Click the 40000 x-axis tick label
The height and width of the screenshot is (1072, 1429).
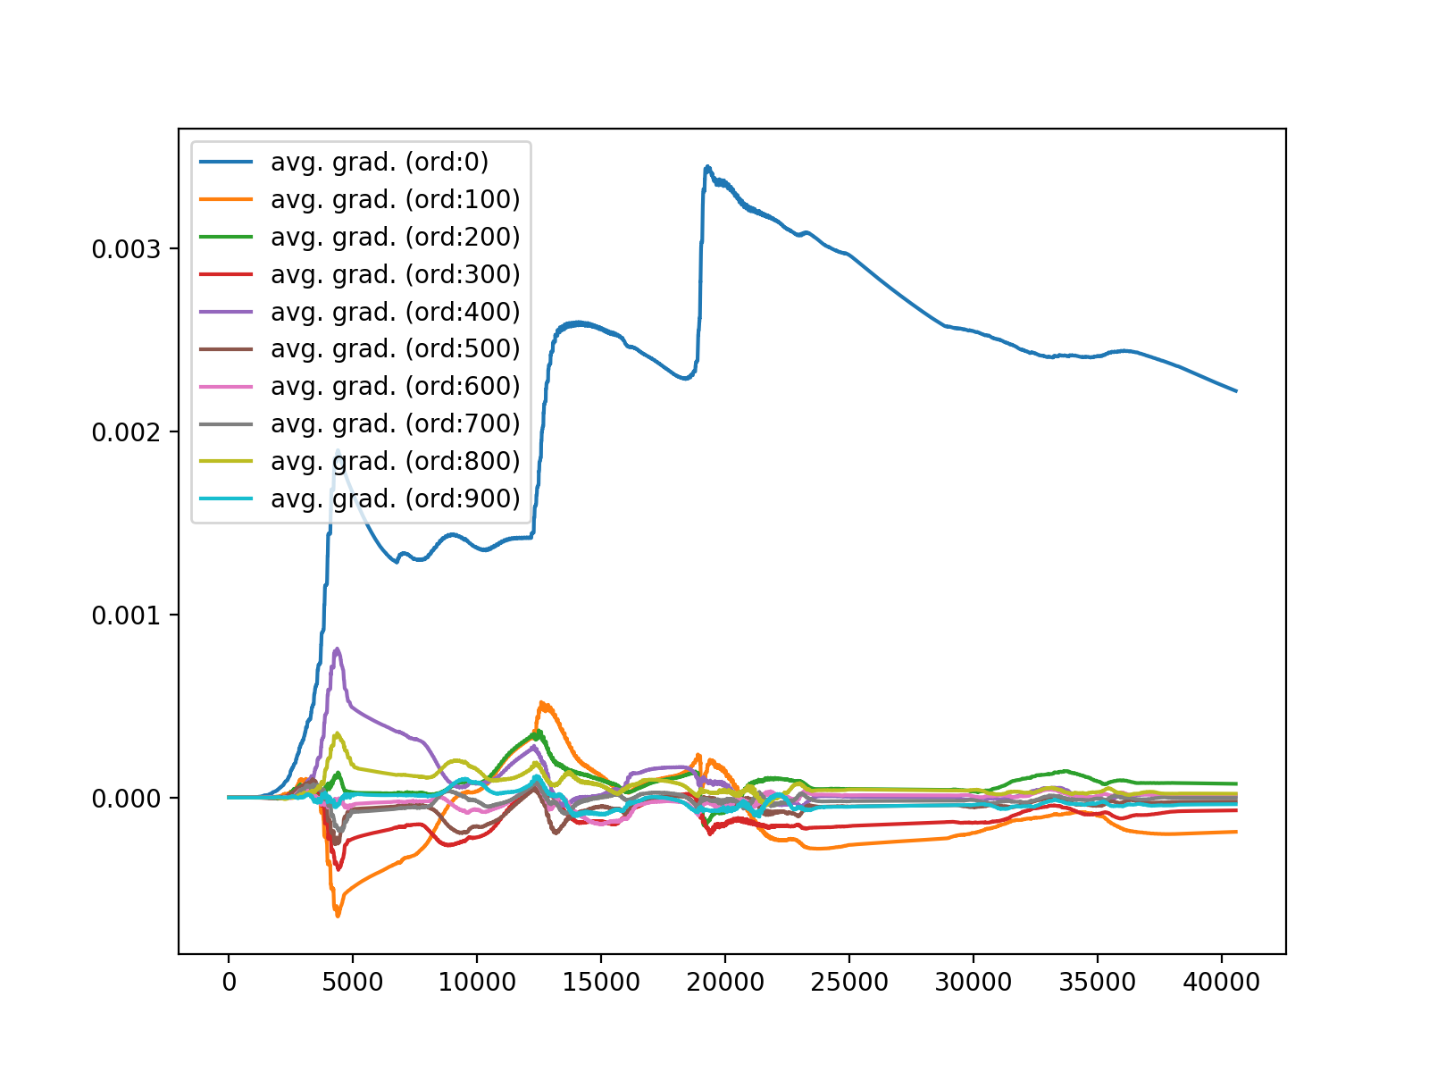[1221, 983]
